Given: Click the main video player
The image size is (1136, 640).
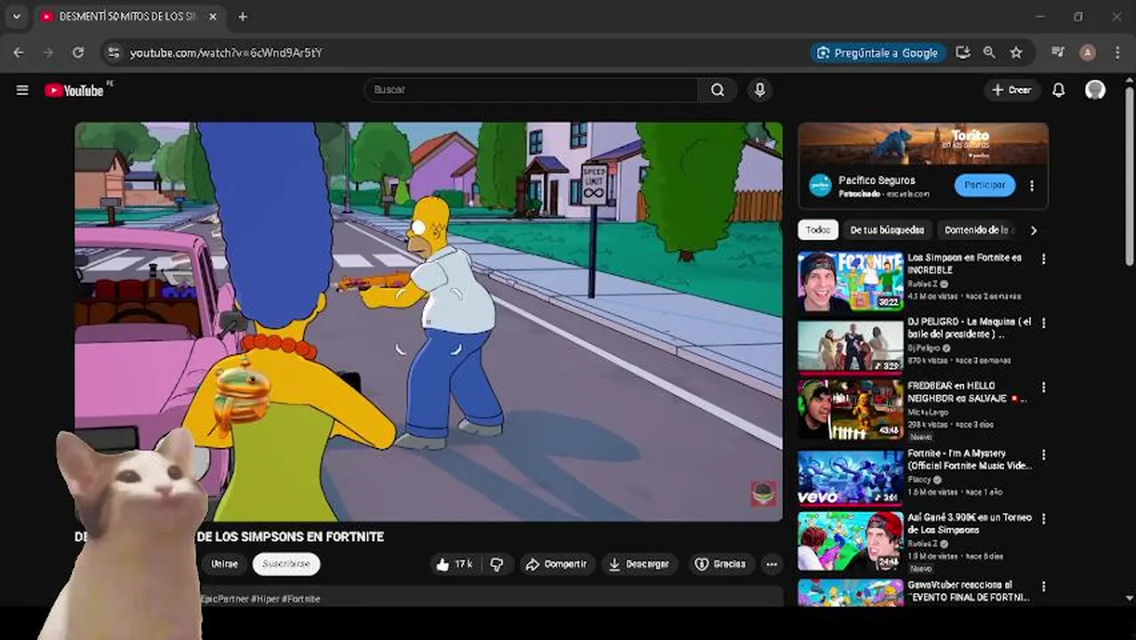Looking at the screenshot, I should click(428, 321).
